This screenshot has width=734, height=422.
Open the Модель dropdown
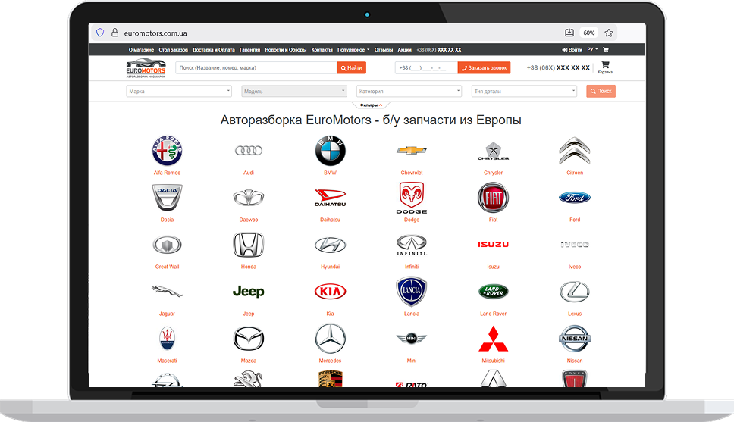click(294, 91)
